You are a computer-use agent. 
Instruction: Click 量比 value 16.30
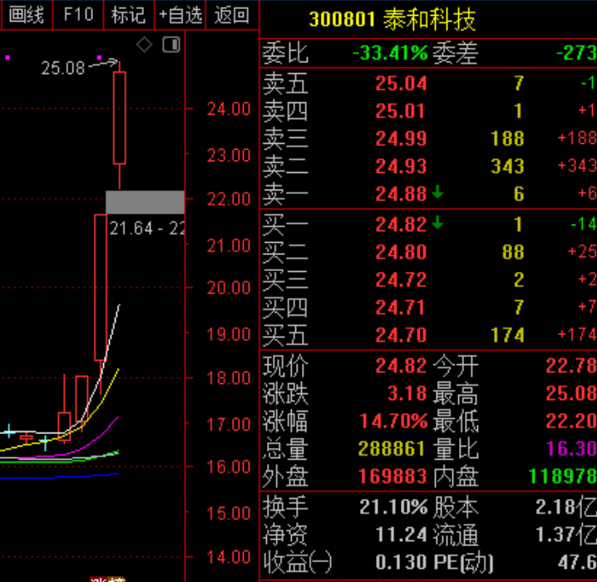point(571,449)
